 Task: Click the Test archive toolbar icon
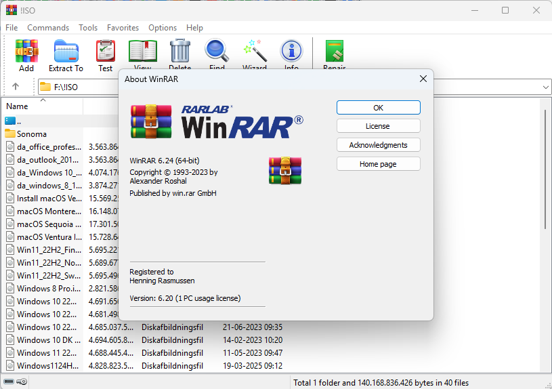tap(105, 52)
